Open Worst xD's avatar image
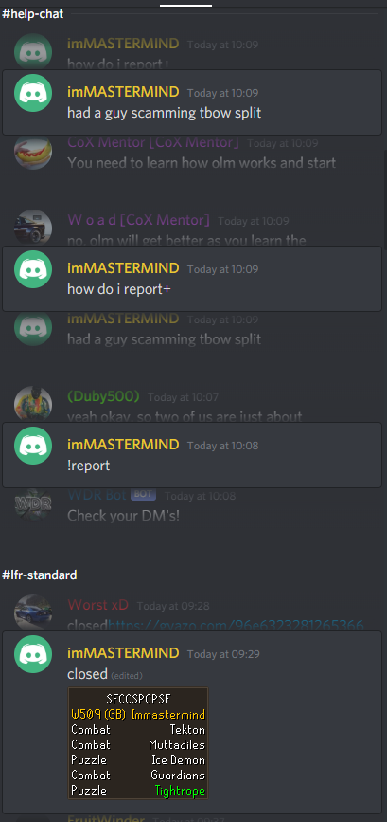Image resolution: width=387 pixels, height=822 pixels. [33, 612]
